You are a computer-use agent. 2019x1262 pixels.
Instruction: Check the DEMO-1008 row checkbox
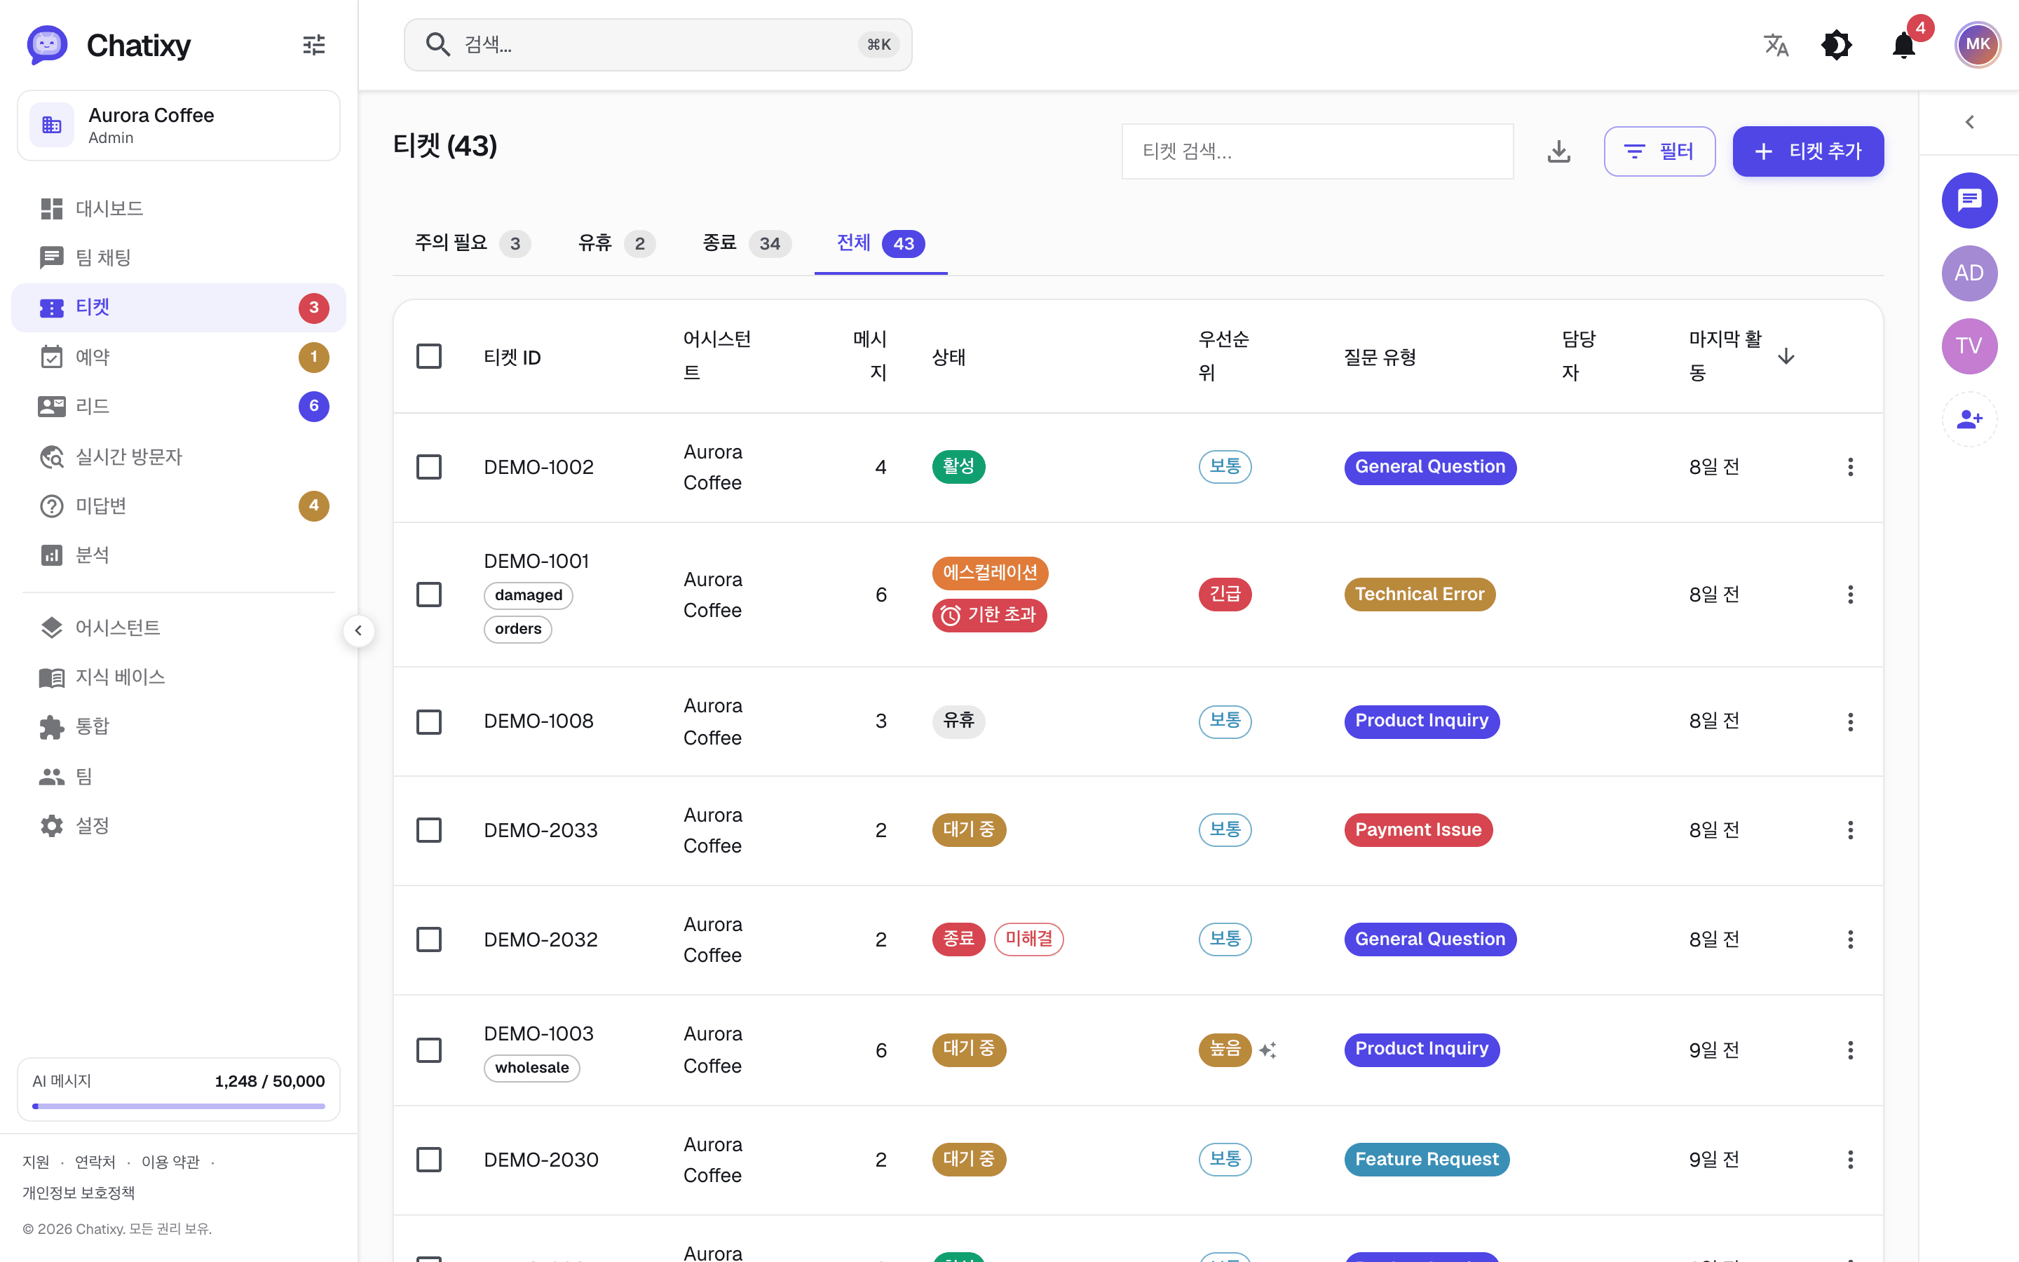tap(429, 721)
